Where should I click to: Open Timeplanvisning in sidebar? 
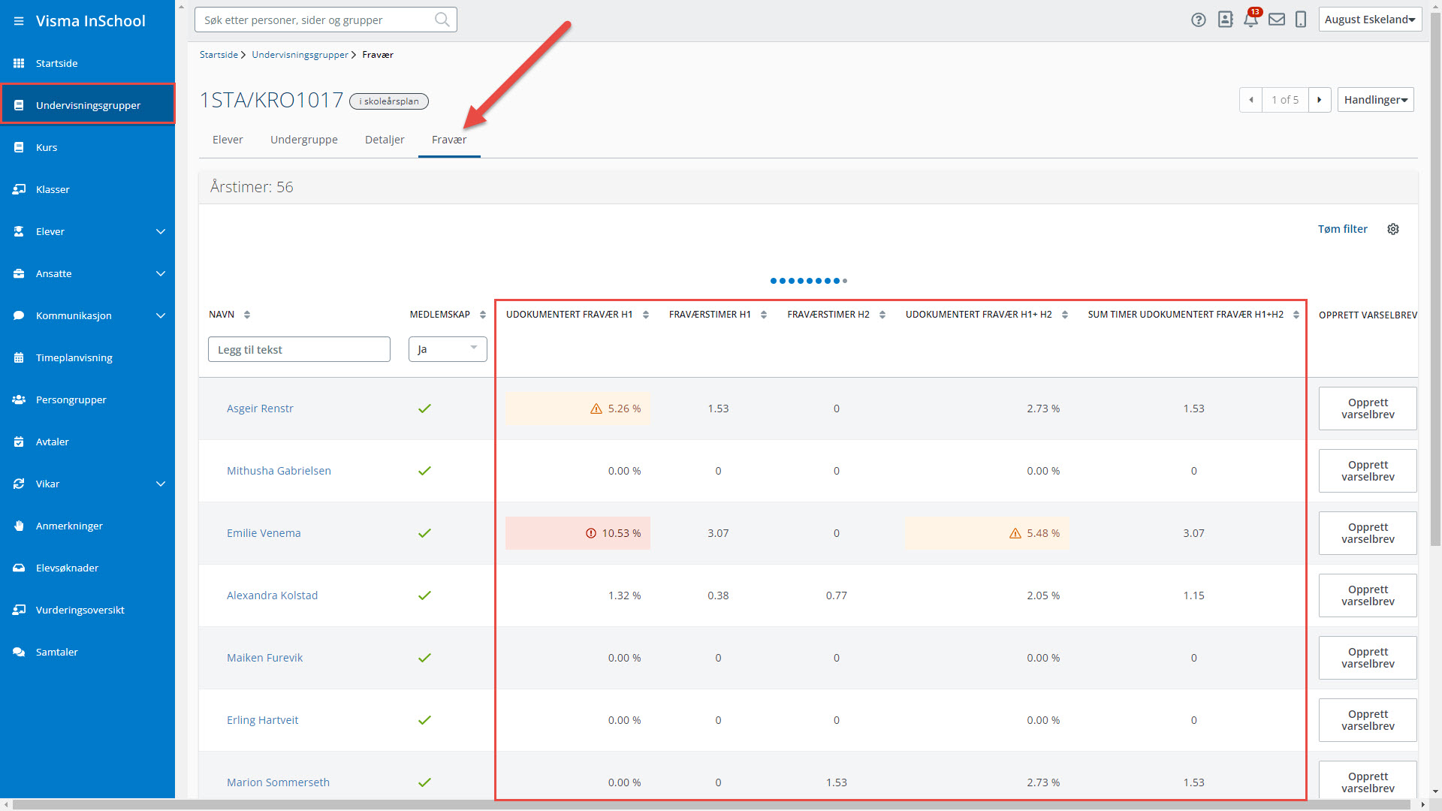(74, 357)
